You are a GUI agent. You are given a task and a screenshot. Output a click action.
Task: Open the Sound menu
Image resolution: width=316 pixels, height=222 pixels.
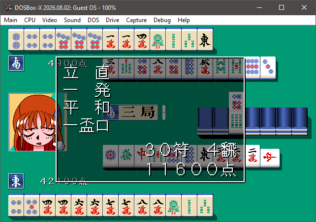coord(72,20)
